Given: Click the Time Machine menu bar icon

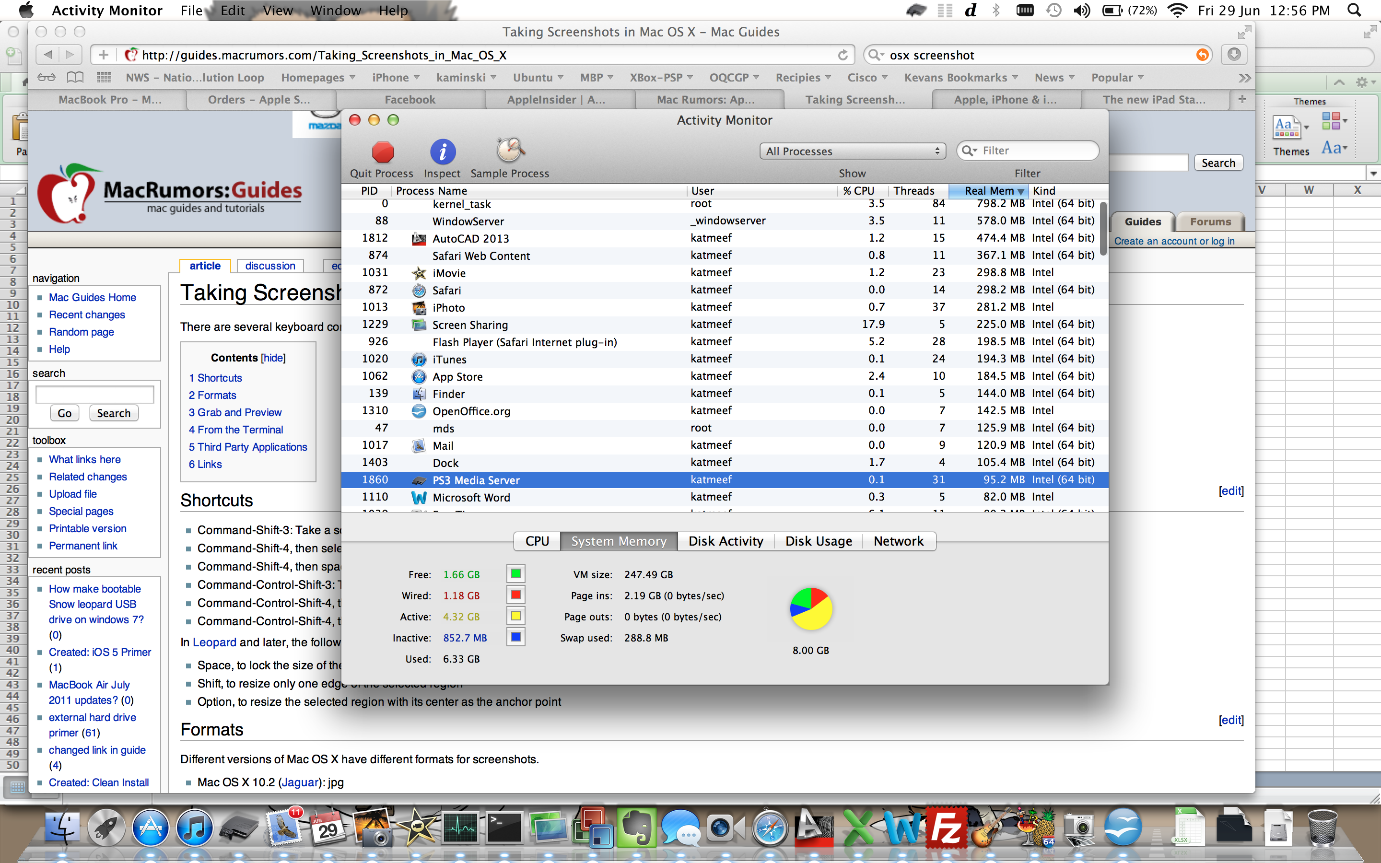Looking at the screenshot, I should pos(1053,10).
